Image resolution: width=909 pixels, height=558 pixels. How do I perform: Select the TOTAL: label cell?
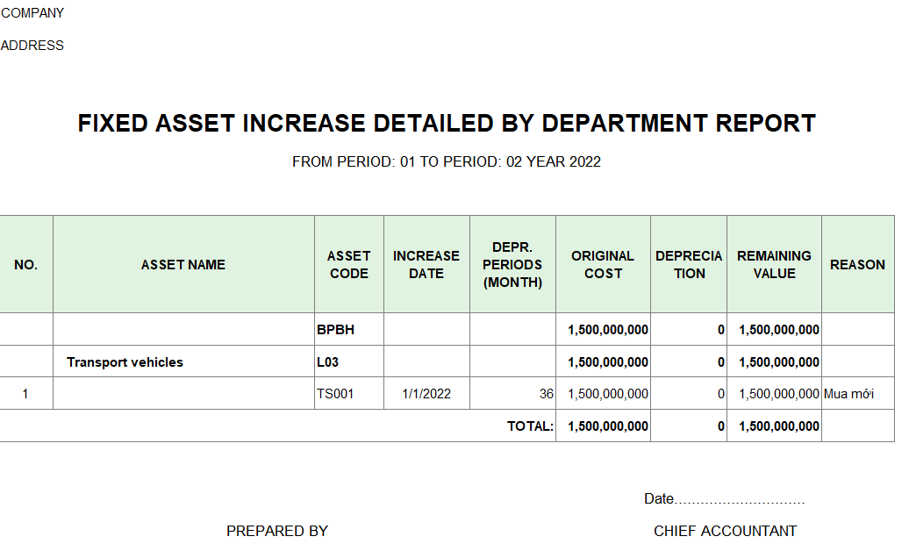pos(530,426)
